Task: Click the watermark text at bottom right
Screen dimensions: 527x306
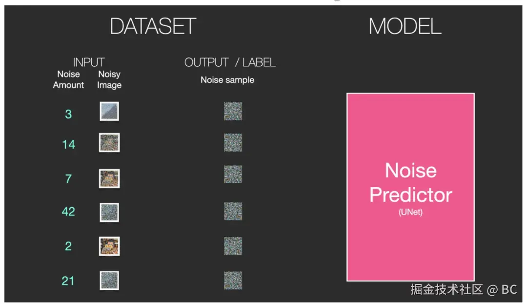Action: pos(464,289)
